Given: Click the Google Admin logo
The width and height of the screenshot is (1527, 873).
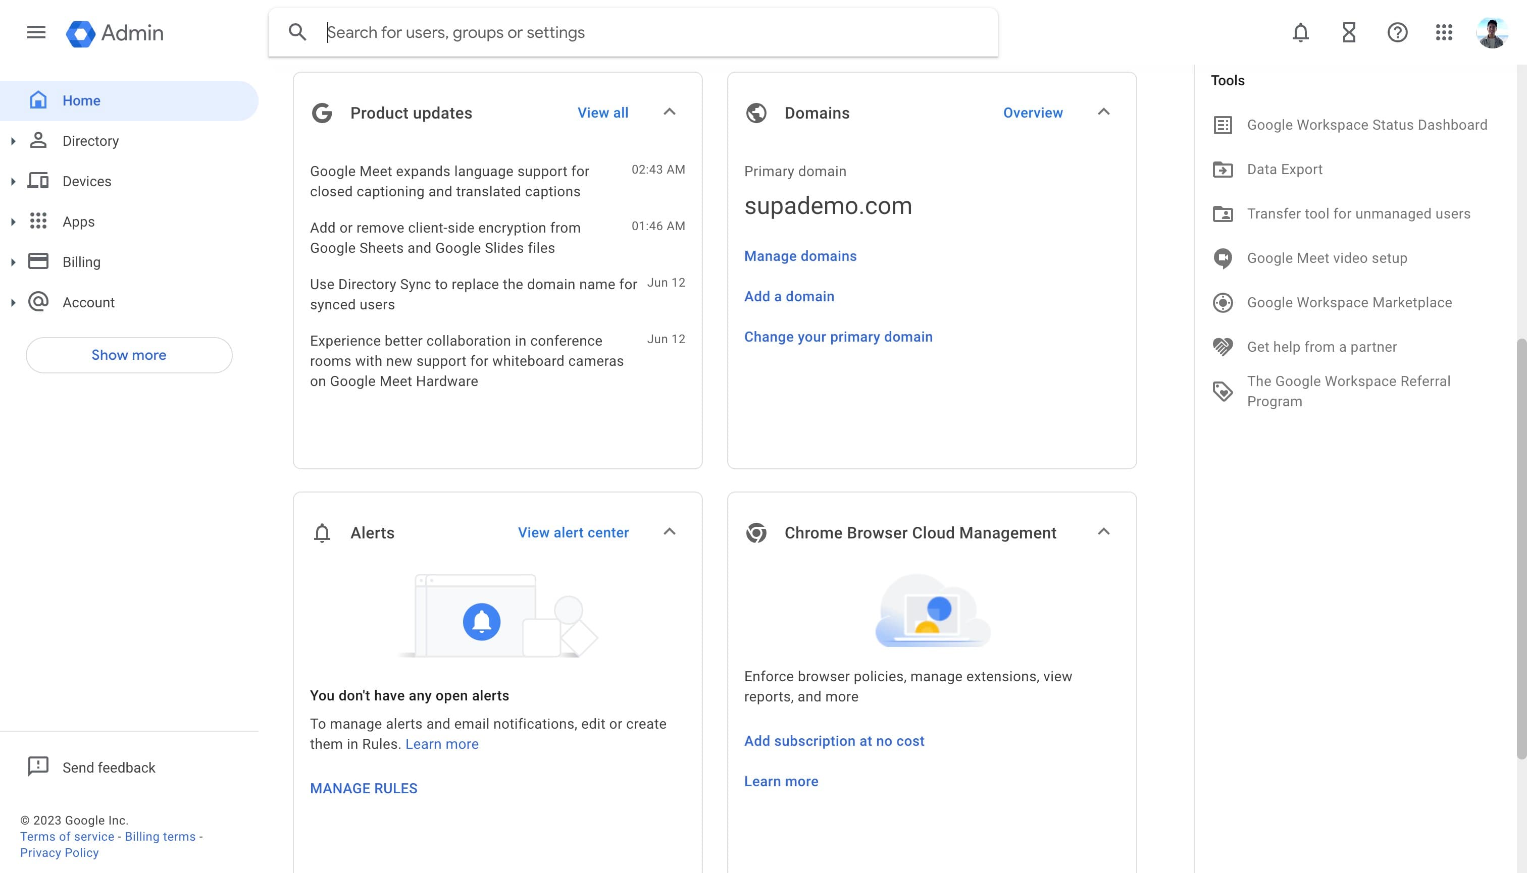Looking at the screenshot, I should pyautogui.click(x=115, y=33).
